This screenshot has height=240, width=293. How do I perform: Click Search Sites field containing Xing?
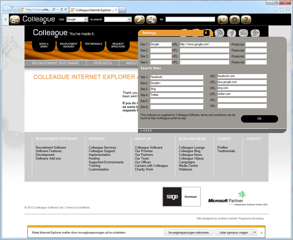click(x=177, y=89)
